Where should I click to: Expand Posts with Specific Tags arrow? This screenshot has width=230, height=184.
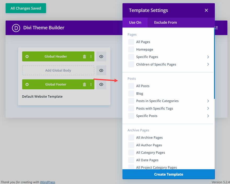click(x=208, y=108)
